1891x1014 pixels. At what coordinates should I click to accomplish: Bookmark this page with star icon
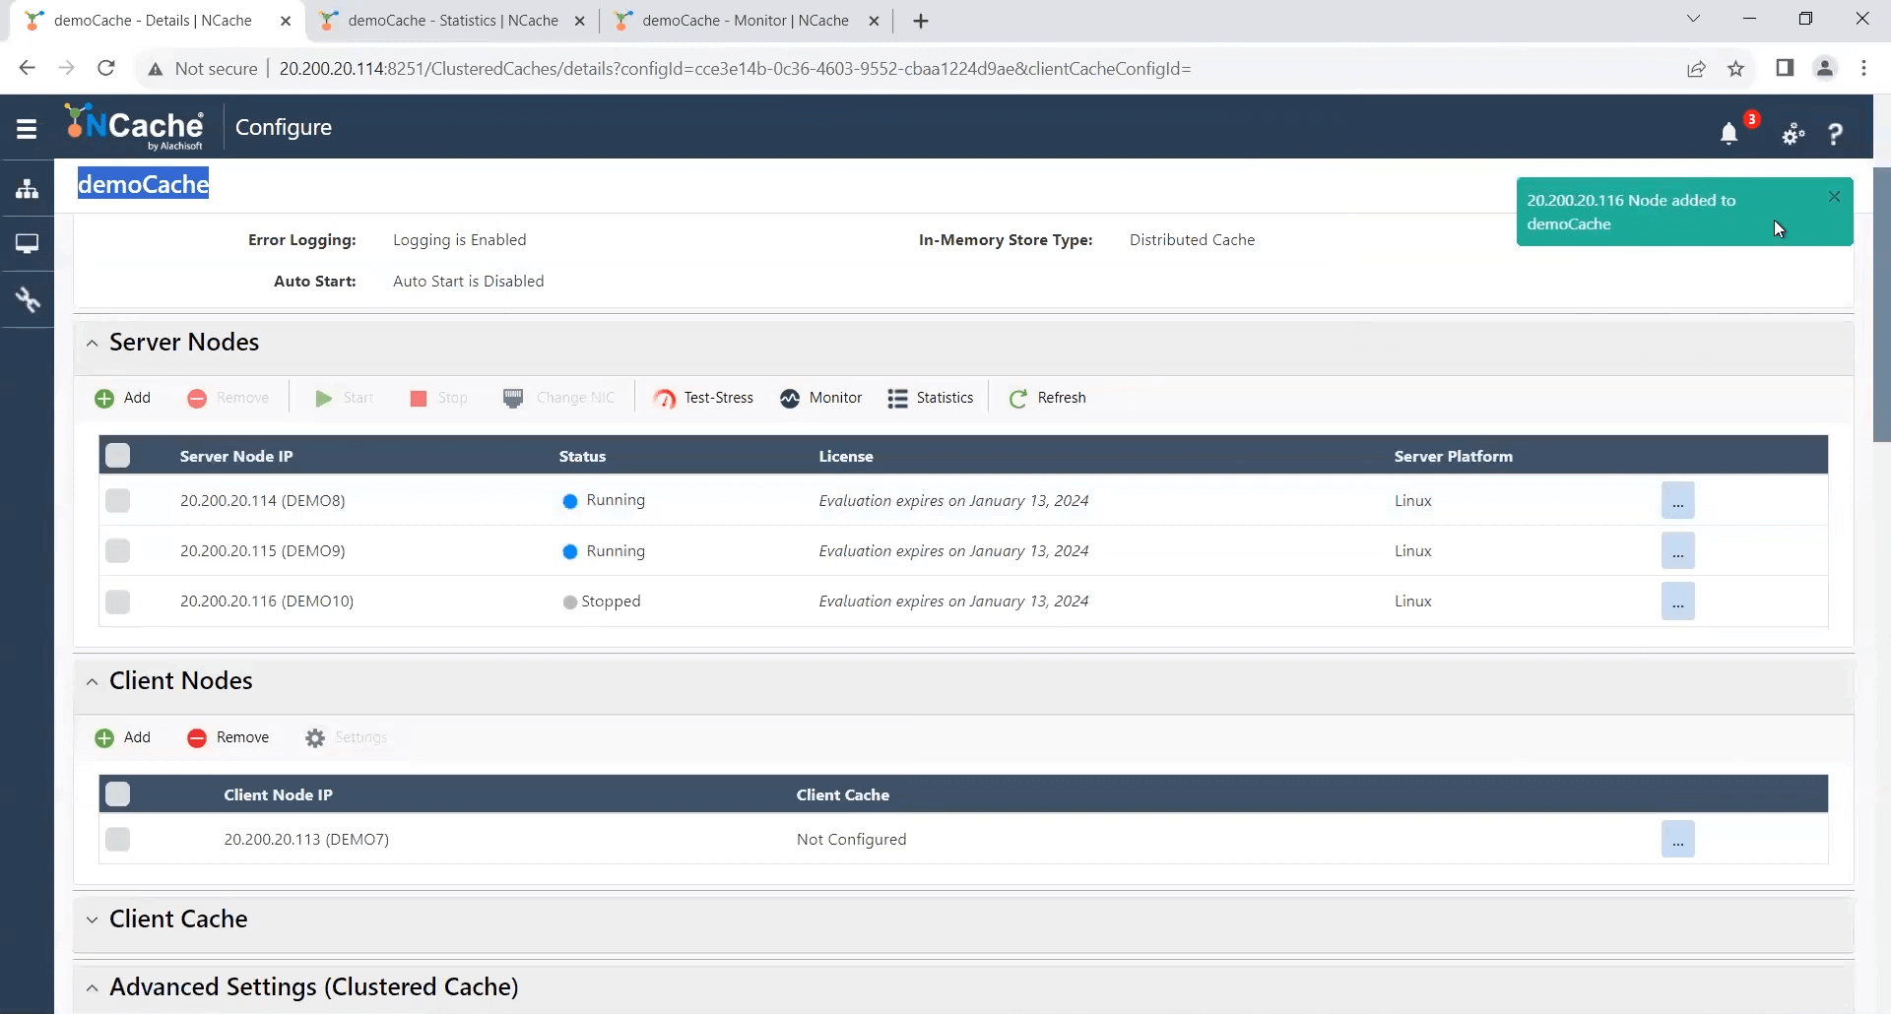[x=1736, y=68]
